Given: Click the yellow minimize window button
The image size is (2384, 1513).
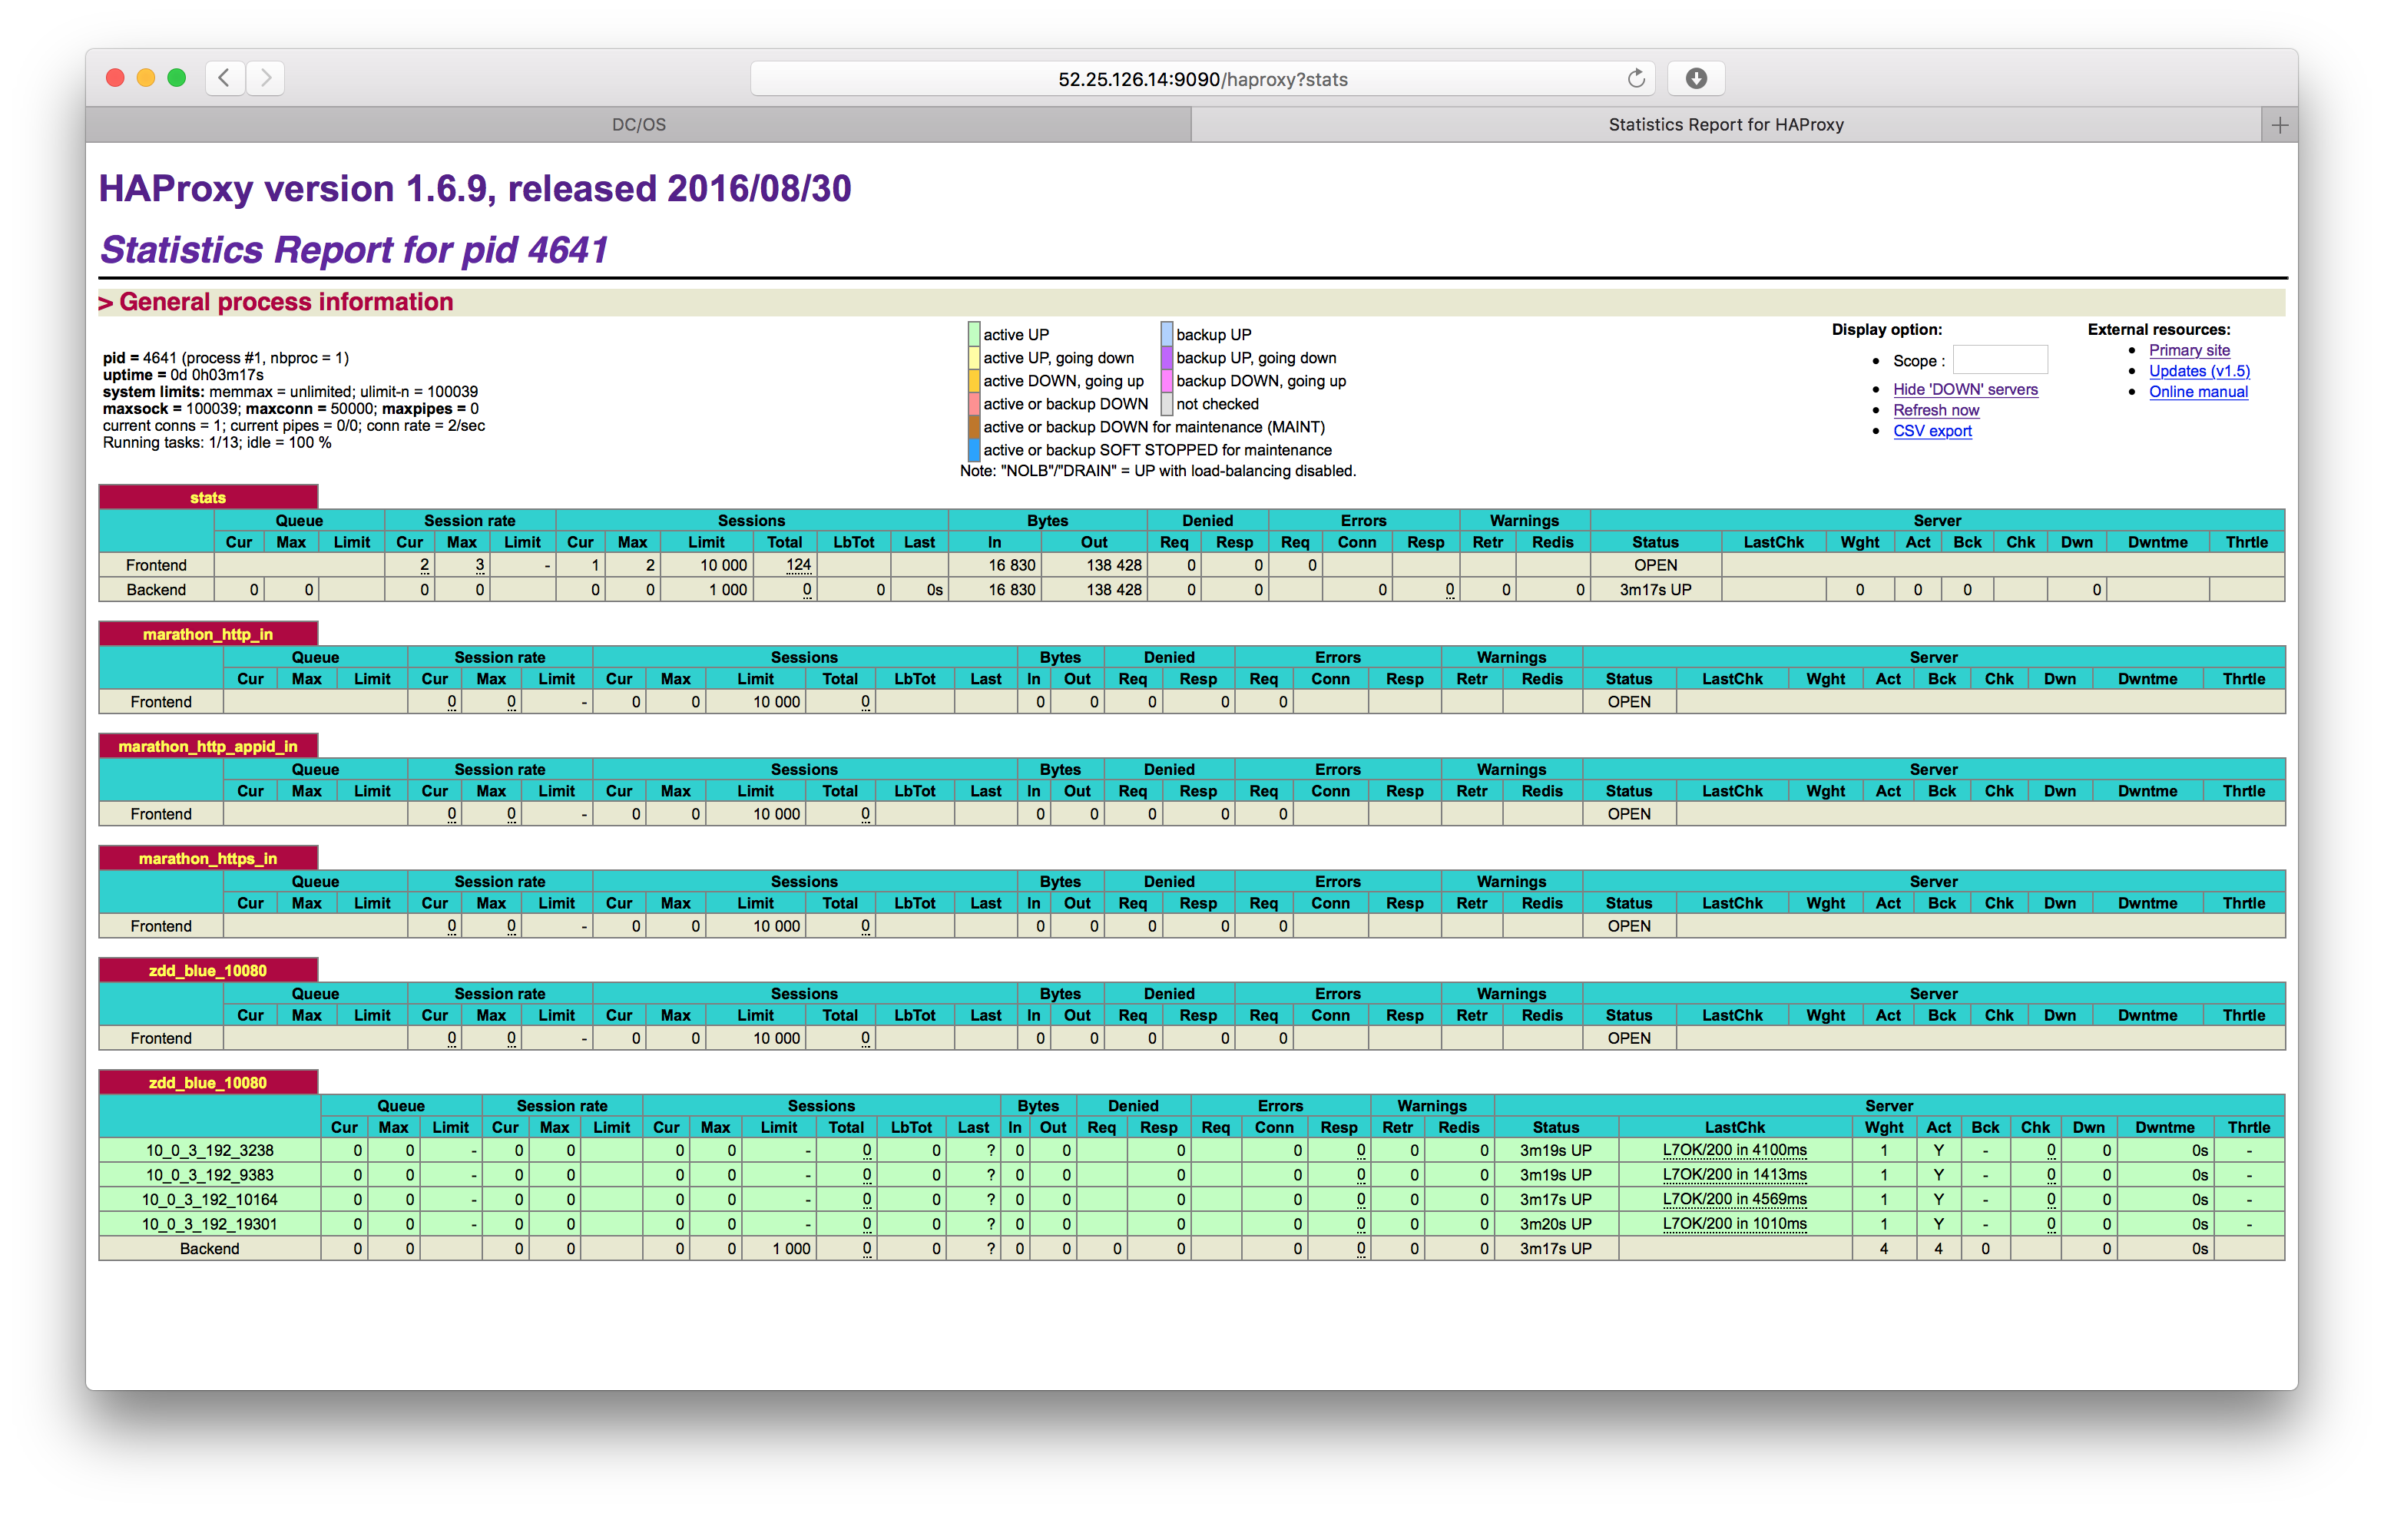Looking at the screenshot, I should (147, 78).
